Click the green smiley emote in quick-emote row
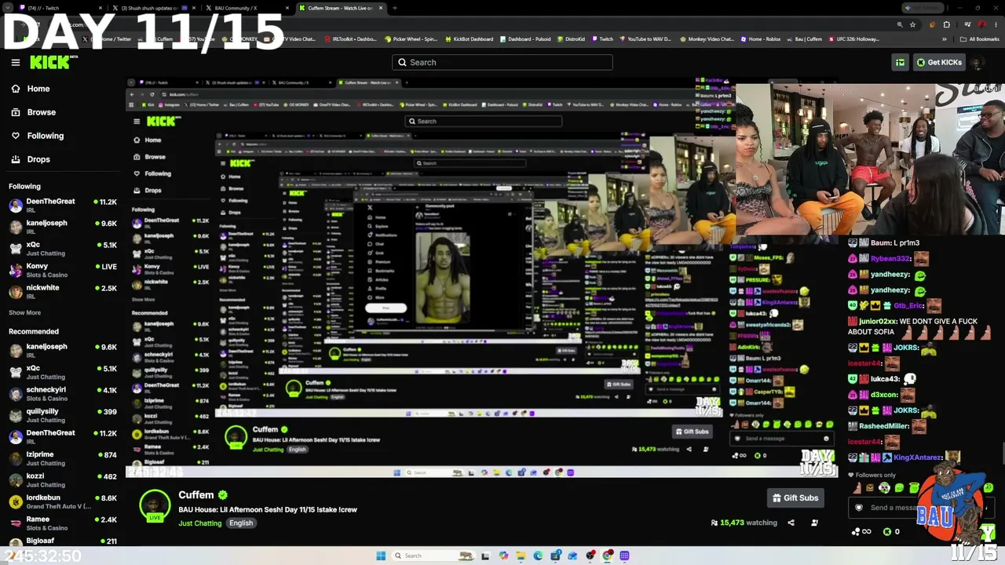This screenshot has width=1005, height=565. click(899, 488)
